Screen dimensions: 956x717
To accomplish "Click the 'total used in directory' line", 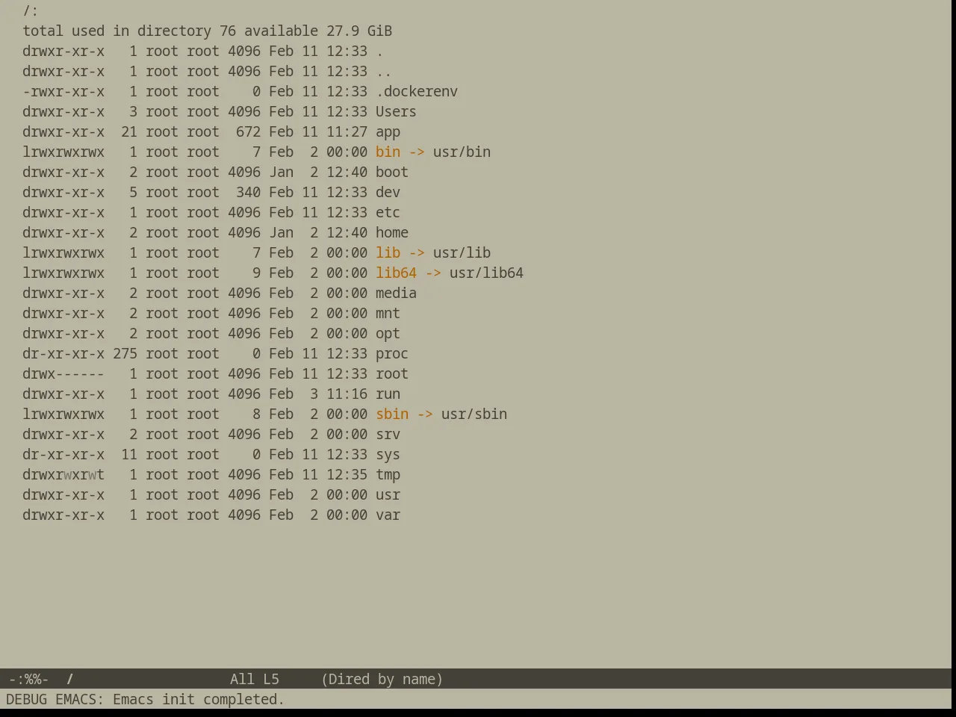I will (207, 31).
